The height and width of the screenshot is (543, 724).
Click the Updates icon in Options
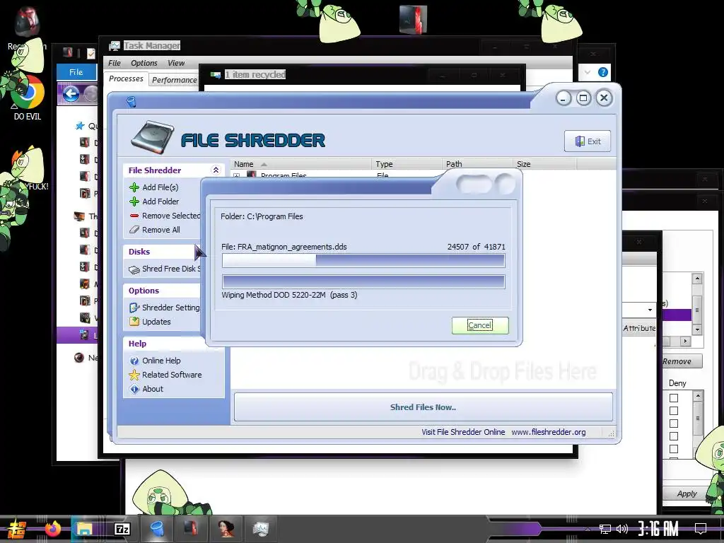(134, 322)
